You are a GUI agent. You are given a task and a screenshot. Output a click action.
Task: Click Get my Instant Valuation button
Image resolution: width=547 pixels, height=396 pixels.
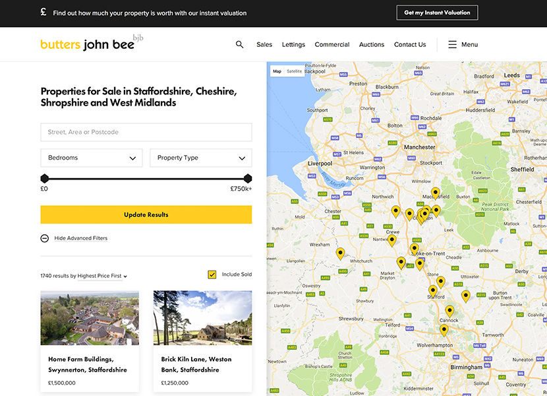[x=437, y=13]
